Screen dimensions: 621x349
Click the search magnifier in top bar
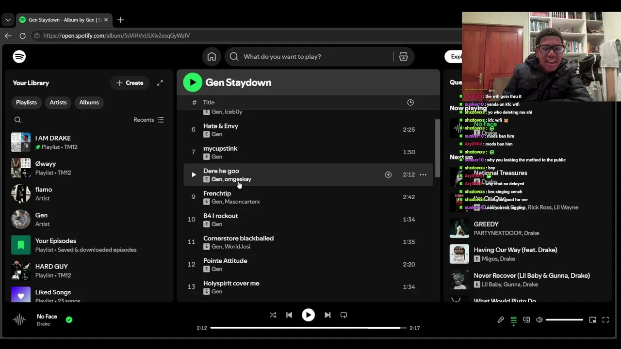tap(234, 57)
